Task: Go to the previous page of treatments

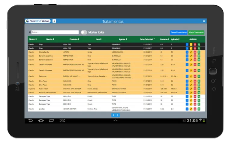Action: [113, 115]
